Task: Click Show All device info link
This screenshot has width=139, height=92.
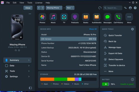Action: tap(93, 29)
